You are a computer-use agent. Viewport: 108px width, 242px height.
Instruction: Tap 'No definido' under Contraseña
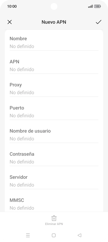pos(22,162)
